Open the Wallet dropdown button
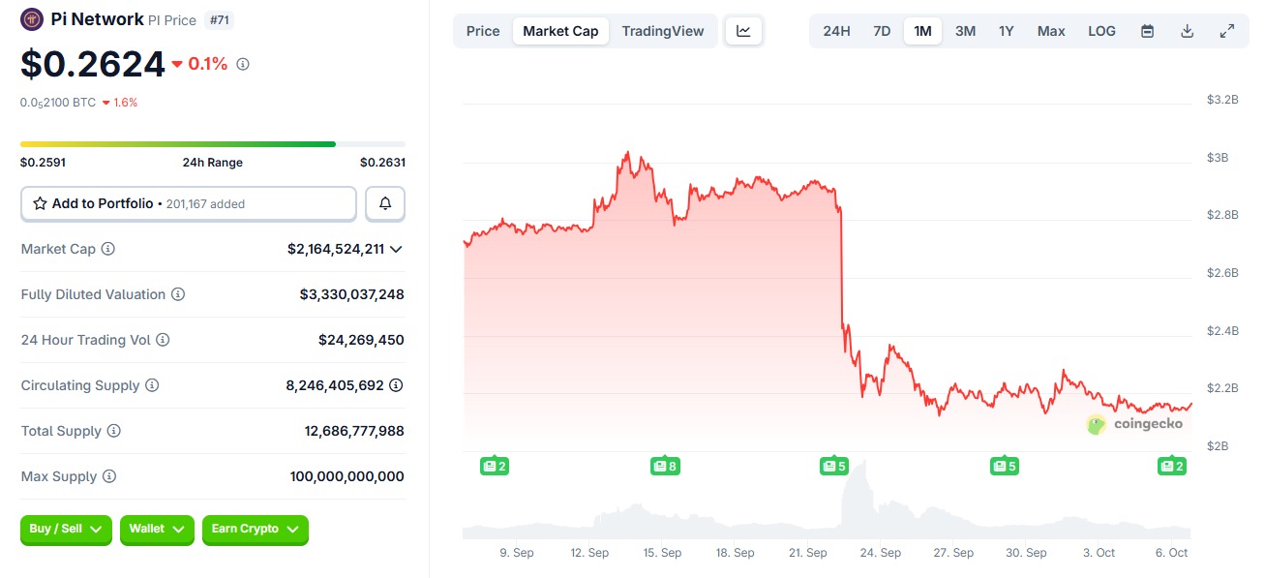1265x578 pixels. pos(157,530)
